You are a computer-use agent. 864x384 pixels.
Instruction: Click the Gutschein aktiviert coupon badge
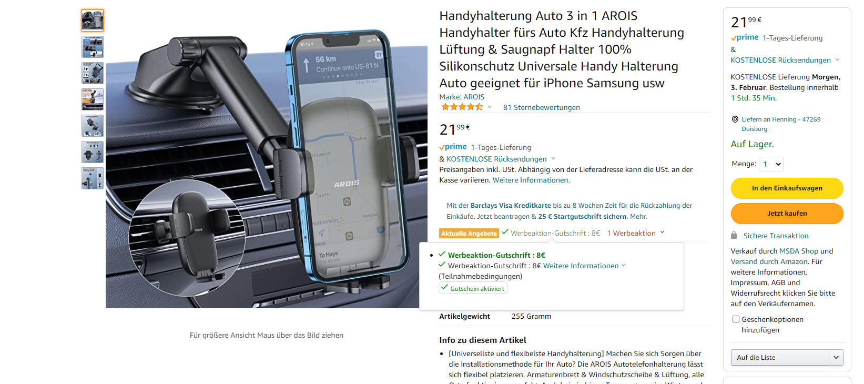point(473,288)
